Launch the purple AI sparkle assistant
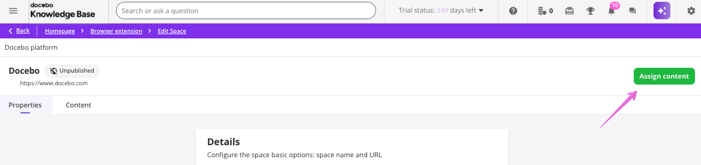701x165 pixels. [662, 11]
